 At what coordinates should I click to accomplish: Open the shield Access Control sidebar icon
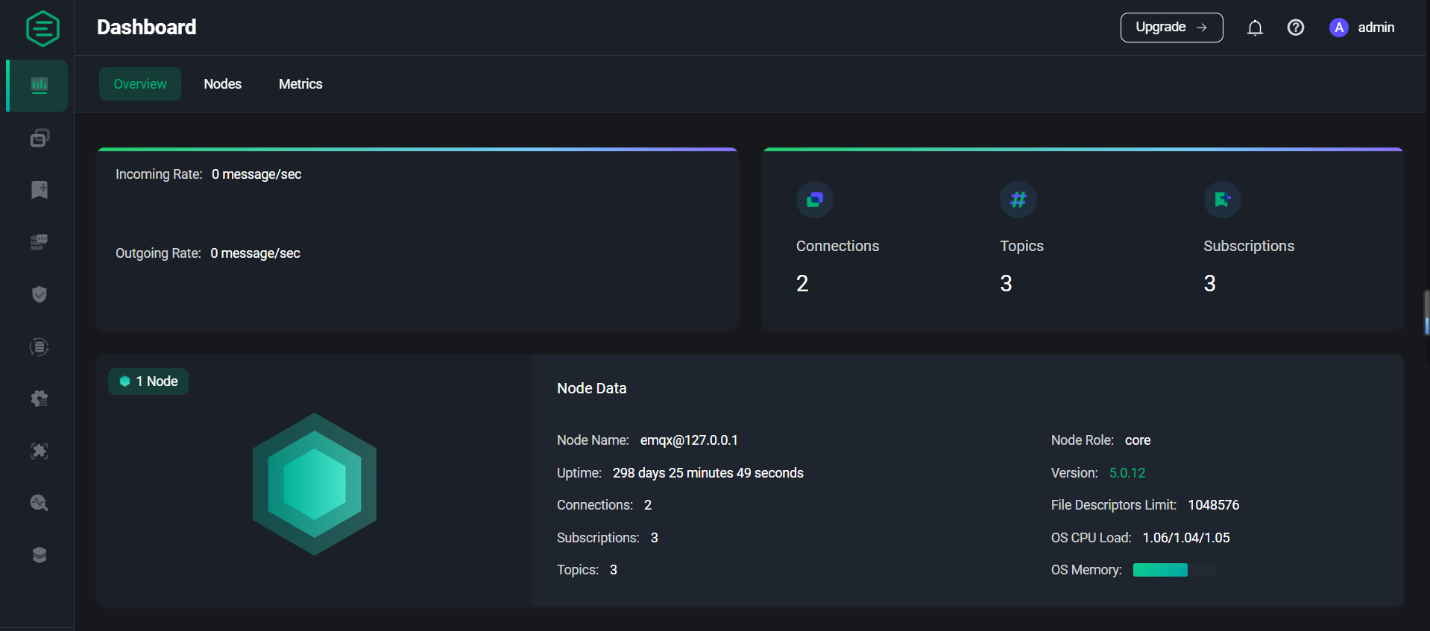[40, 294]
